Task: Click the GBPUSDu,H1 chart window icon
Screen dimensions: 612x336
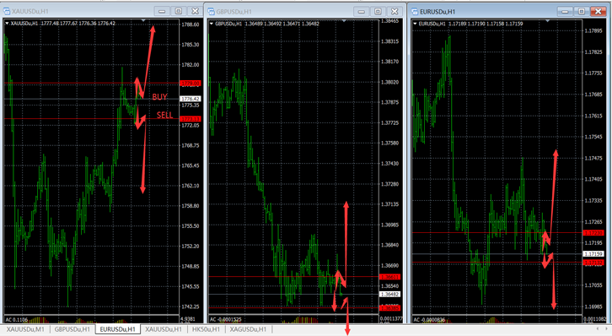Action: point(211,12)
